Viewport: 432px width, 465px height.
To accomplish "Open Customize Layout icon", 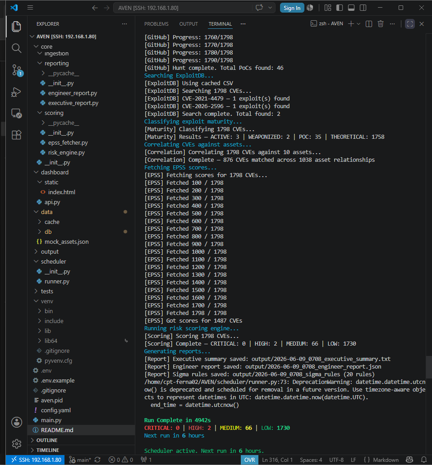I will point(328,8).
